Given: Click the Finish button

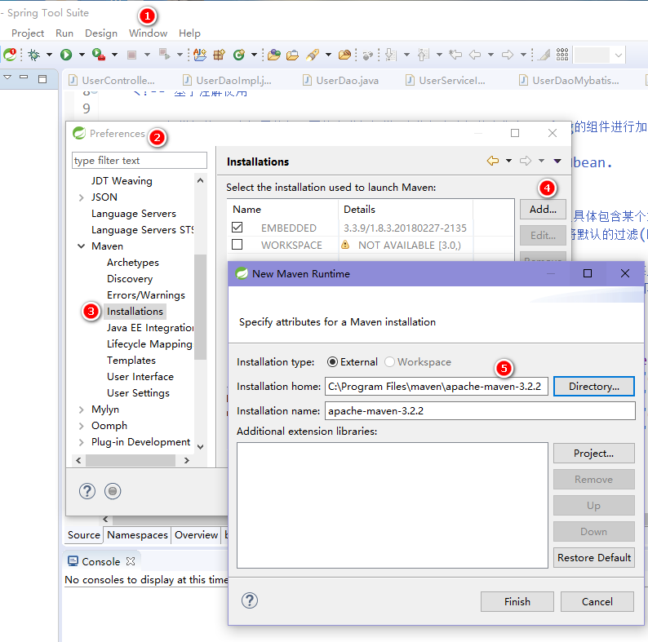Looking at the screenshot, I should click(517, 601).
